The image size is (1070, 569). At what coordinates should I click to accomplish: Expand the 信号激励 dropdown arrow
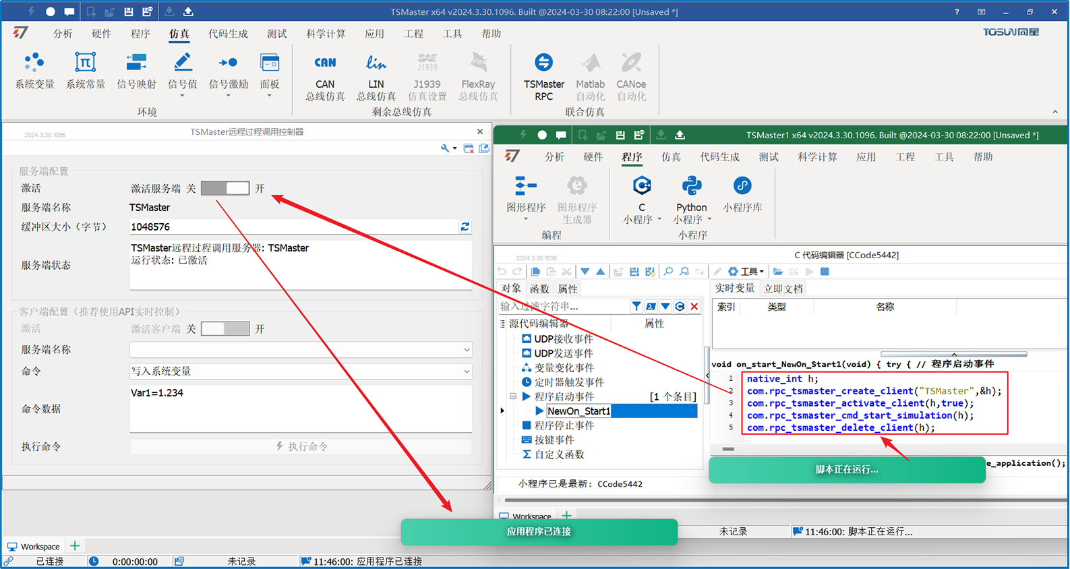228,96
